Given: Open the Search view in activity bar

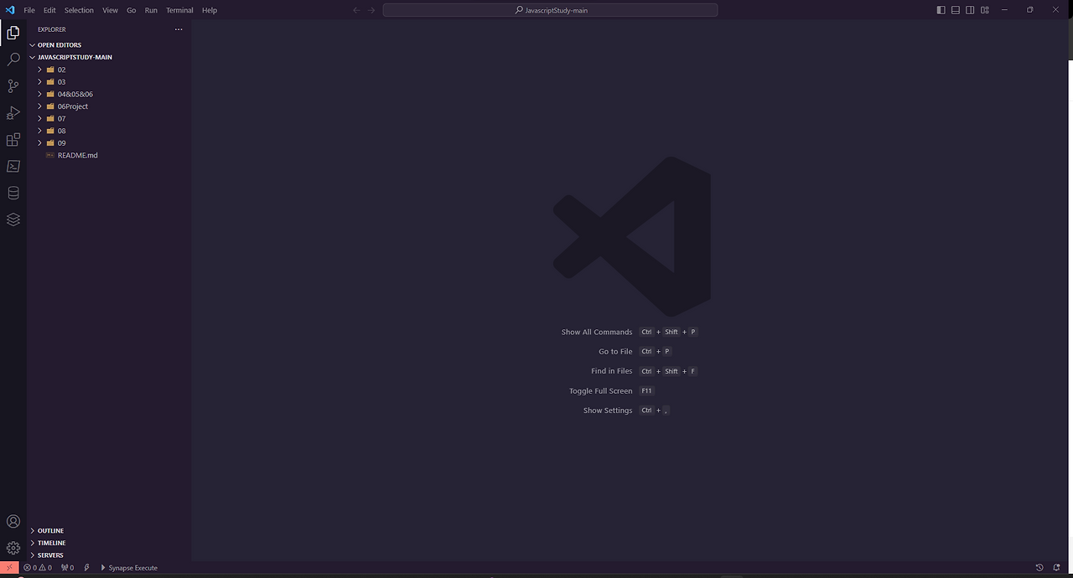Looking at the screenshot, I should pos(13,59).
